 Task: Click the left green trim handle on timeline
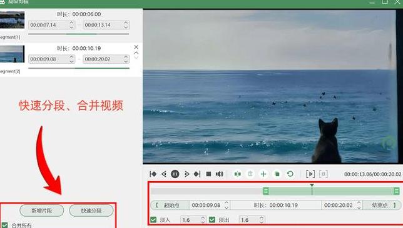(266, 191)
